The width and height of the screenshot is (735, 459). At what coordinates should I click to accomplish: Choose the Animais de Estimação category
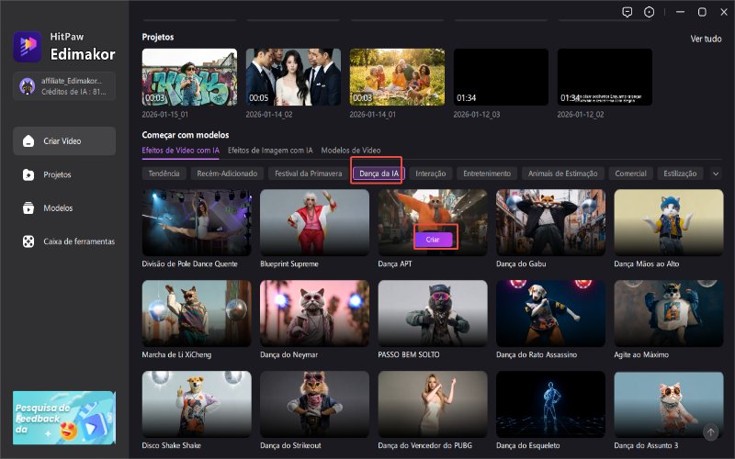click(561, 173)
